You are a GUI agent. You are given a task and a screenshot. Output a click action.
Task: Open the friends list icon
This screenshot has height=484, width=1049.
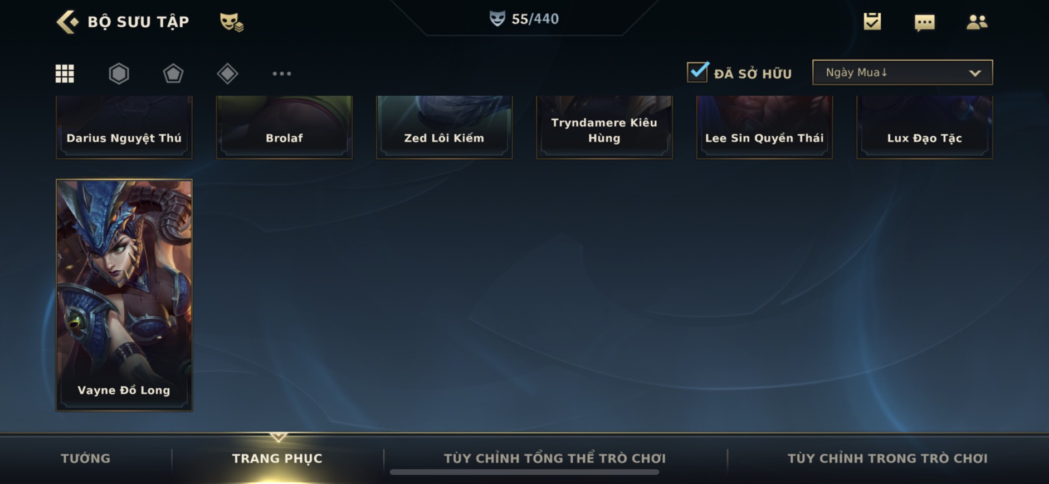point(977,22)
